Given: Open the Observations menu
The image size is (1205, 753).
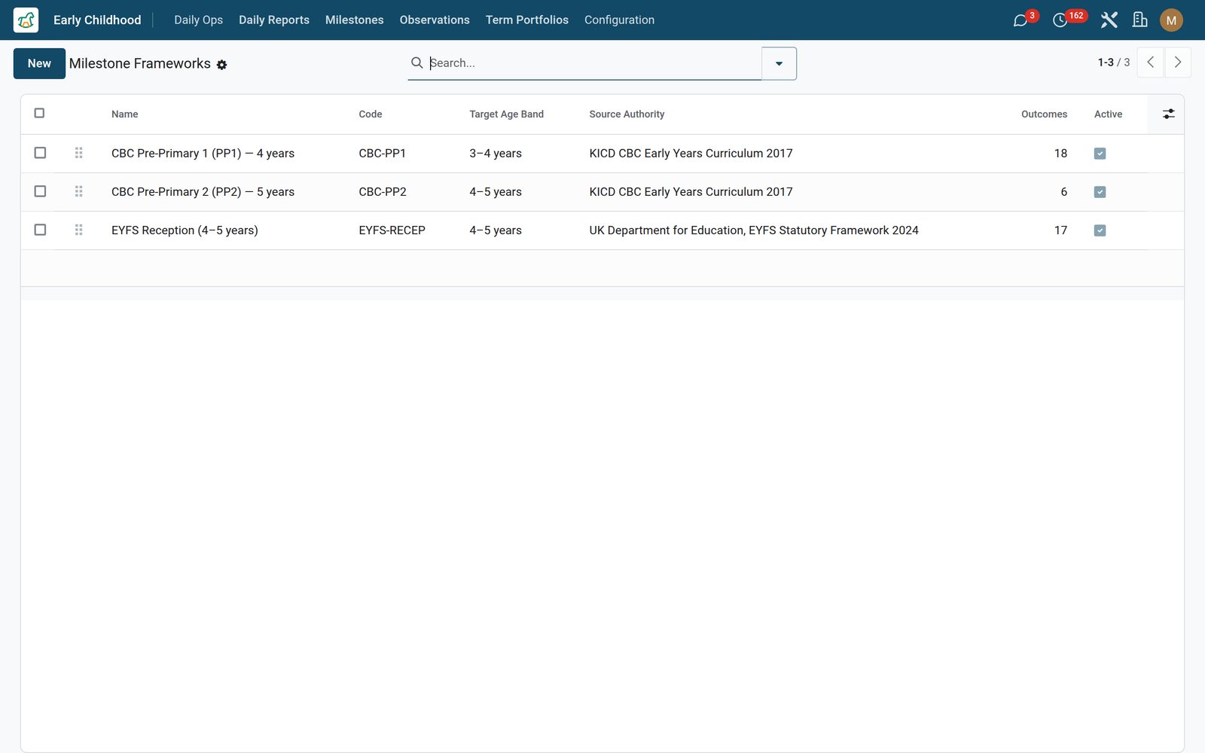Looking at the screenshot, I should (435, 20).
